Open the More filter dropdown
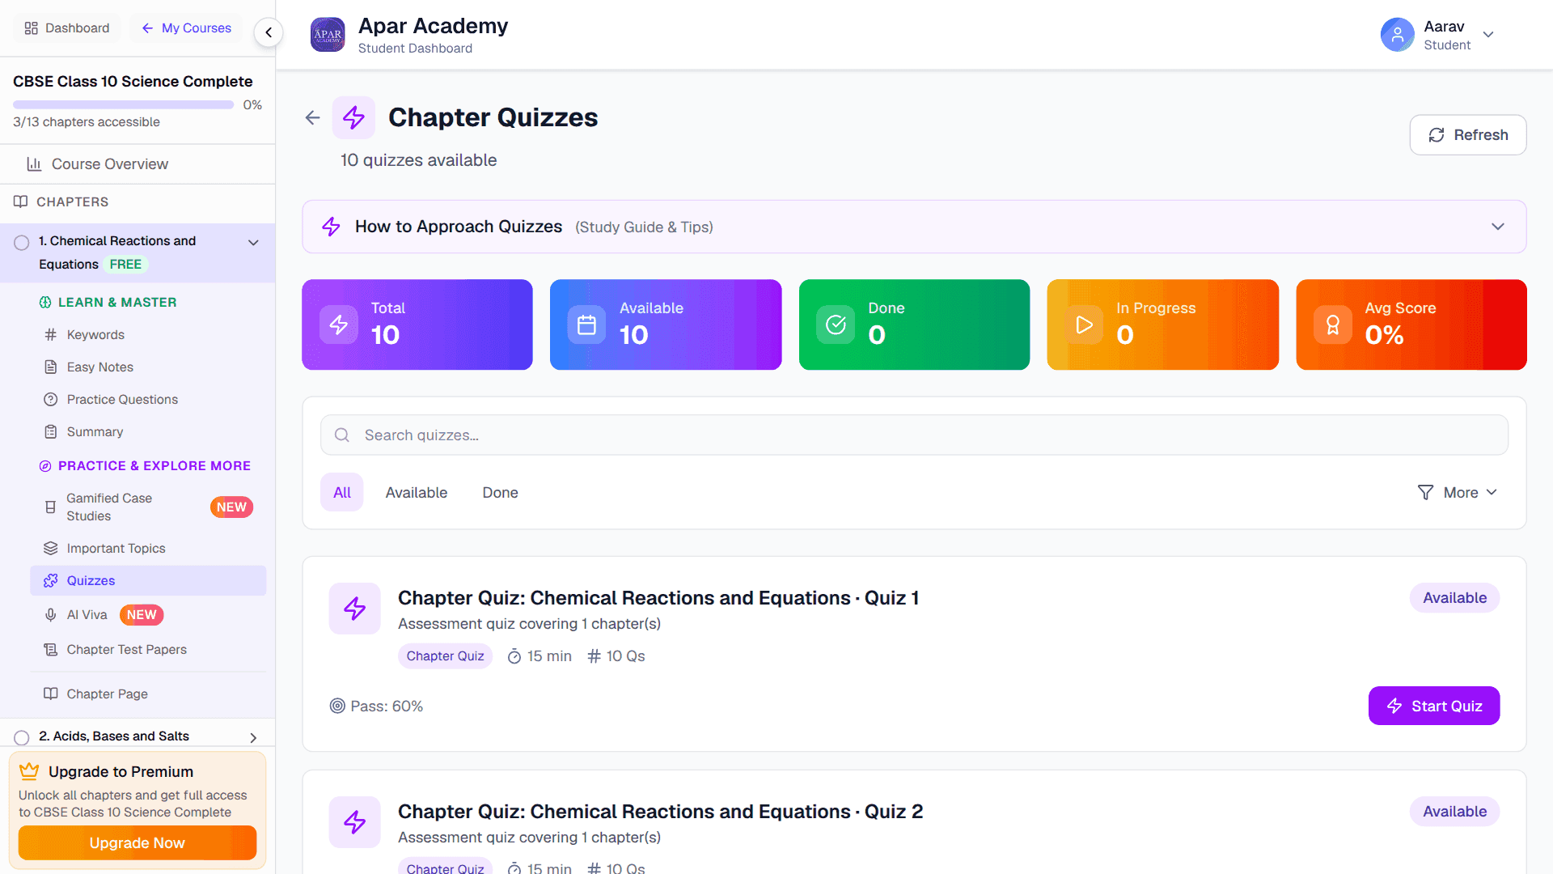The image size is (1553, 874). pos(1458,493)
